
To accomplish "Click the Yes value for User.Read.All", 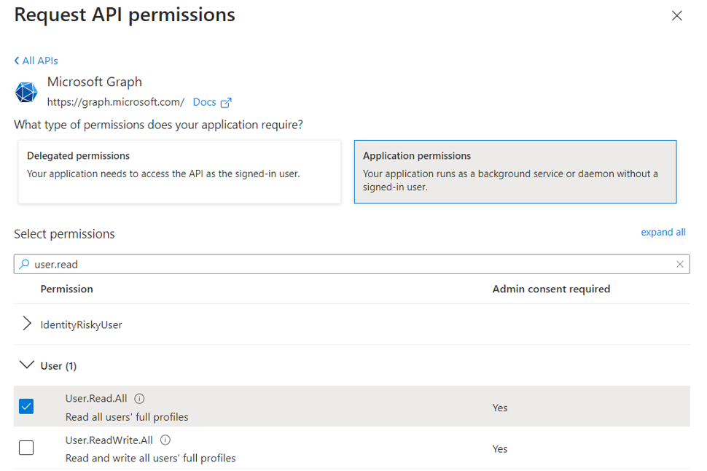I will 499,408.
